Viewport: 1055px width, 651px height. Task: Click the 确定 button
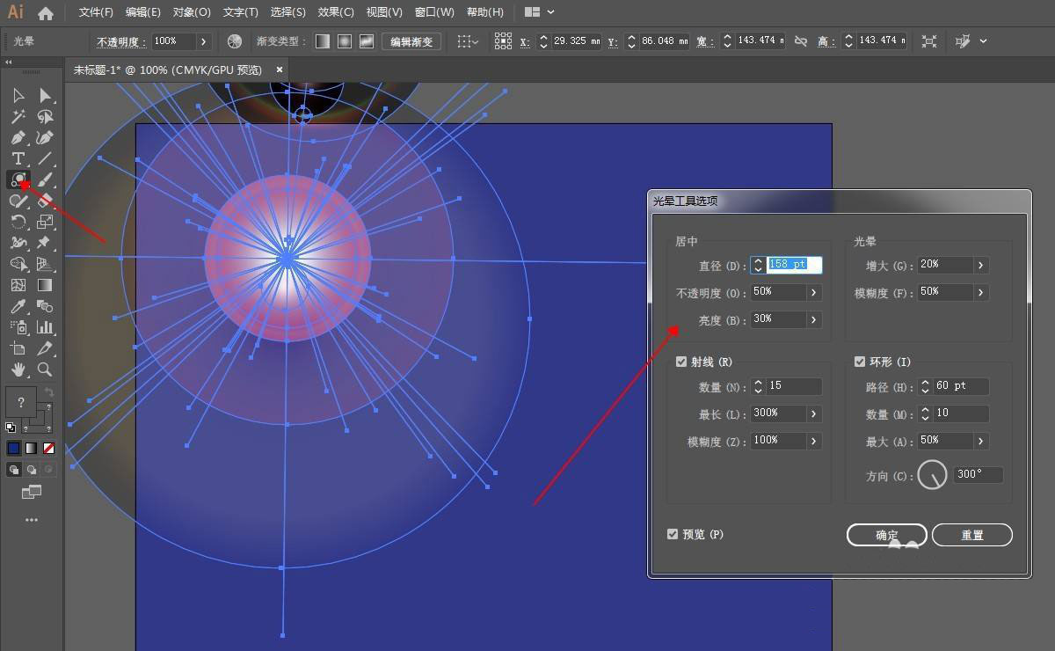point(887,535)
